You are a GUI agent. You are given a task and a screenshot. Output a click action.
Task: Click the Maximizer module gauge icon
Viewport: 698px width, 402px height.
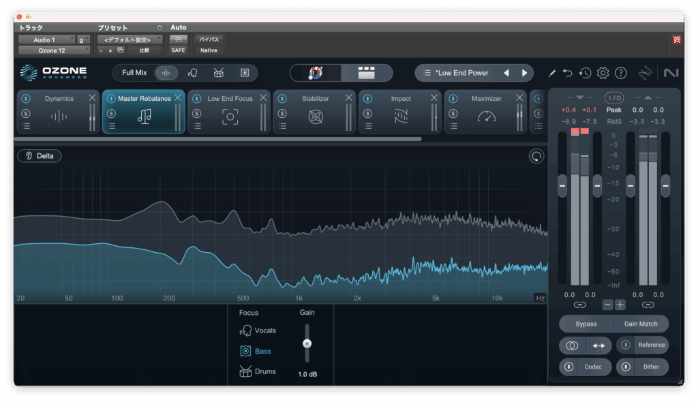tap(487, 117)
